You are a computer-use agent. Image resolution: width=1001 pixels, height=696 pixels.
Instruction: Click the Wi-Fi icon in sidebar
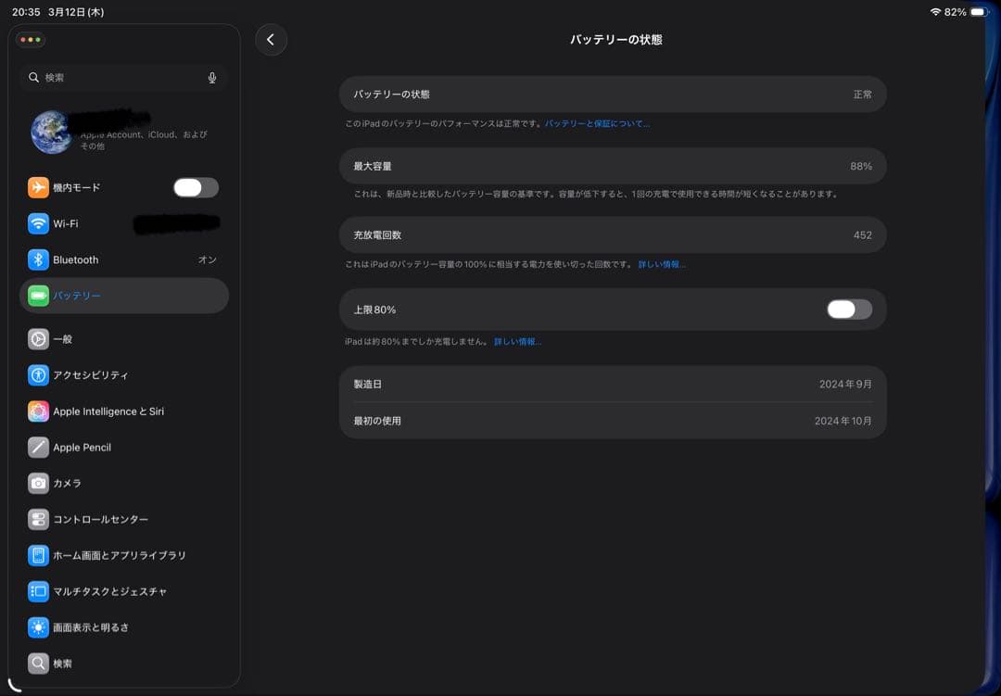(x=38, y=223)
